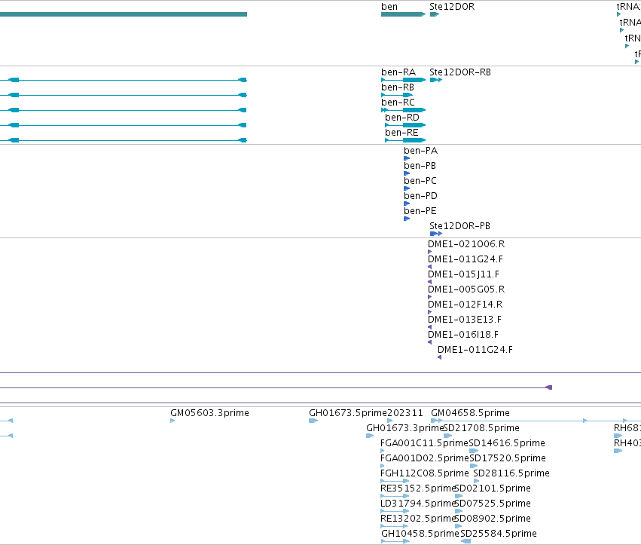Select the GH01673.3prime EST label

coord(404,428)
